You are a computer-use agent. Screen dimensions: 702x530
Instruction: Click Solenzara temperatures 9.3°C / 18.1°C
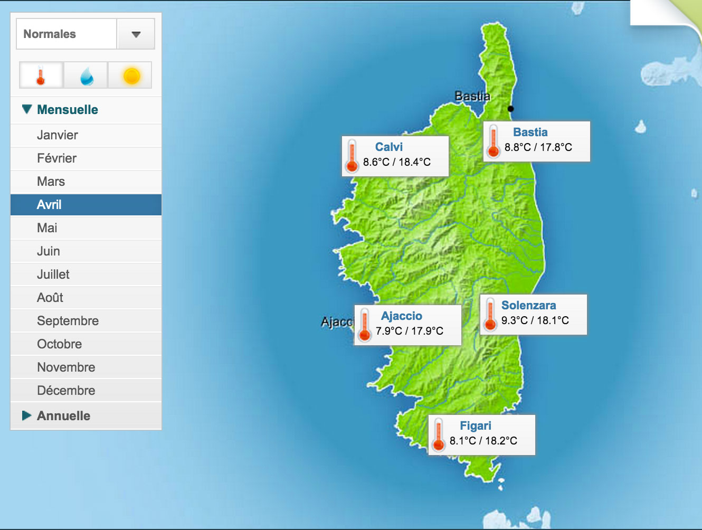(x=535, y=320)
